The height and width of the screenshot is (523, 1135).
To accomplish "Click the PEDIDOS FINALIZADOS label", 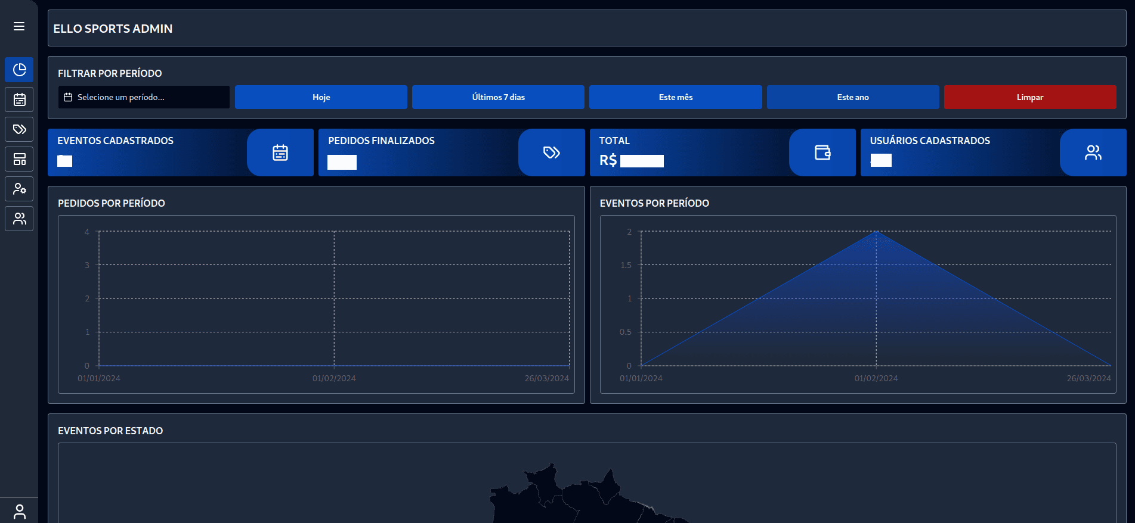I will click(x=381, y=141).
